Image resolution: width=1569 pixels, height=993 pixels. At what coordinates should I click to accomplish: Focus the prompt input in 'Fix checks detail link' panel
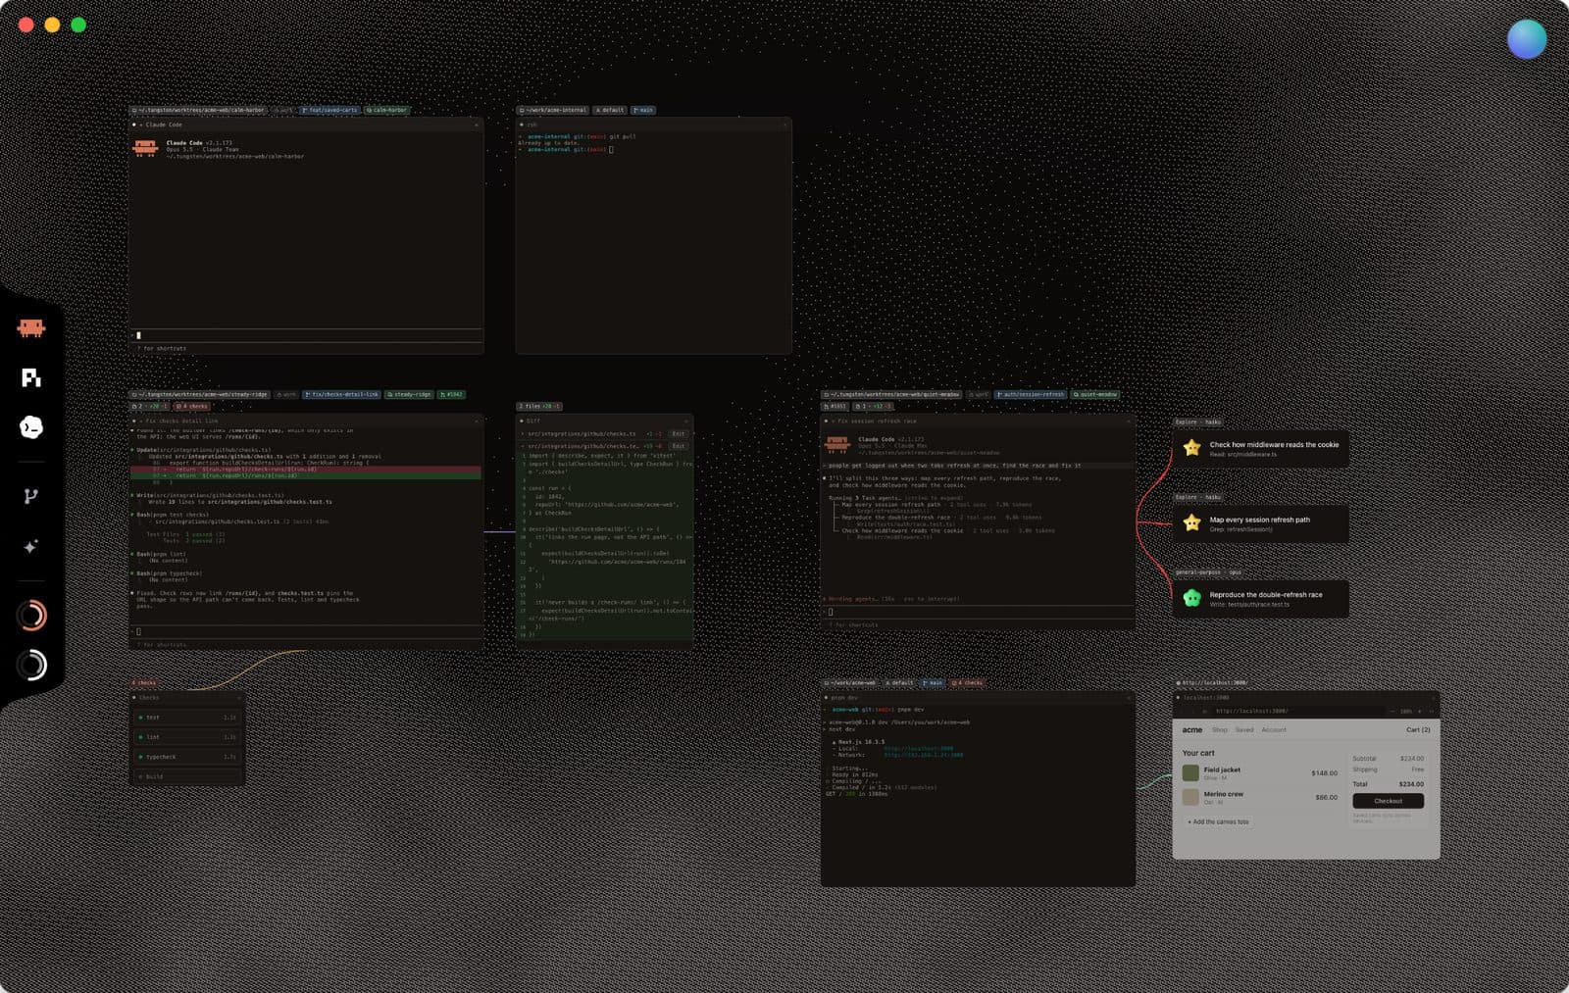tap(306, 631)
